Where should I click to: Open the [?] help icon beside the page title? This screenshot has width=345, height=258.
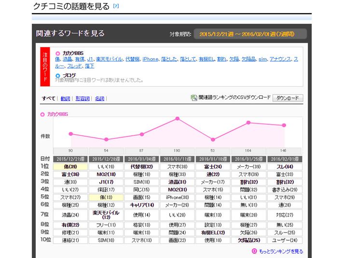116,6
